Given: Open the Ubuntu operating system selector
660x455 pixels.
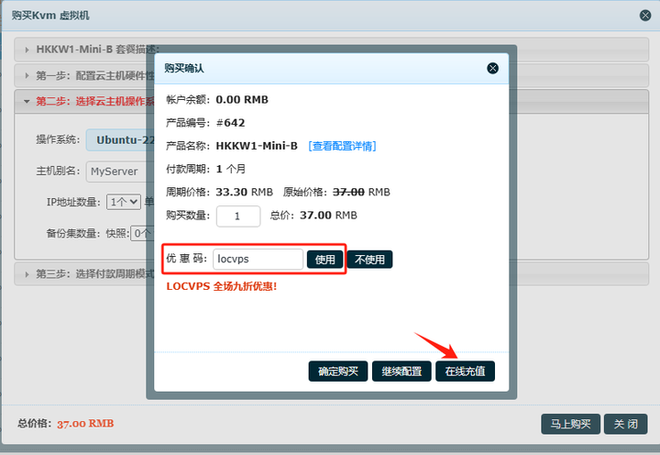Looking at the screenshot, I should 120,139.
